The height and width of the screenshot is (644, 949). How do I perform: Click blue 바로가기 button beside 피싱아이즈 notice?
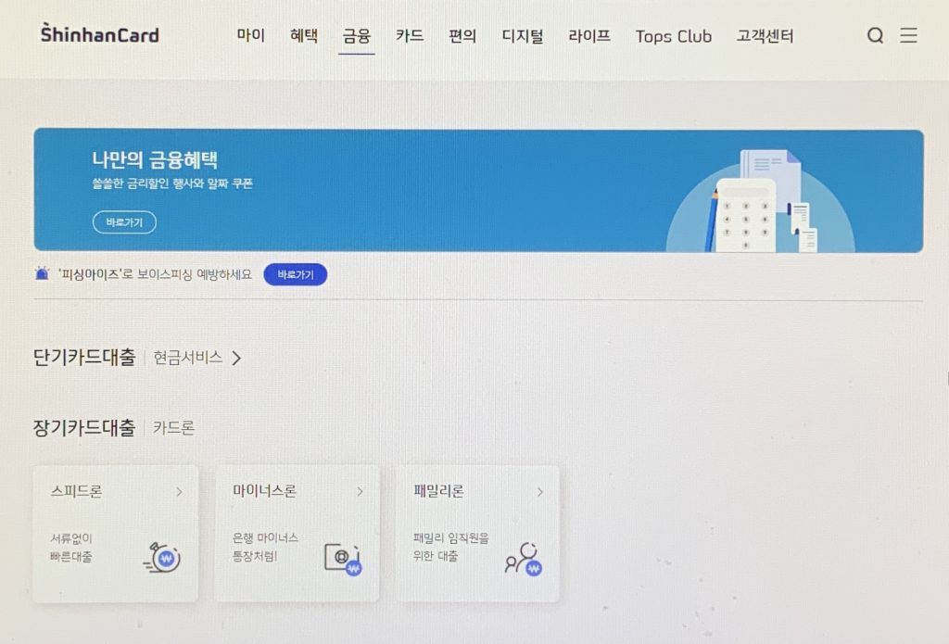[x=296, y=275]
